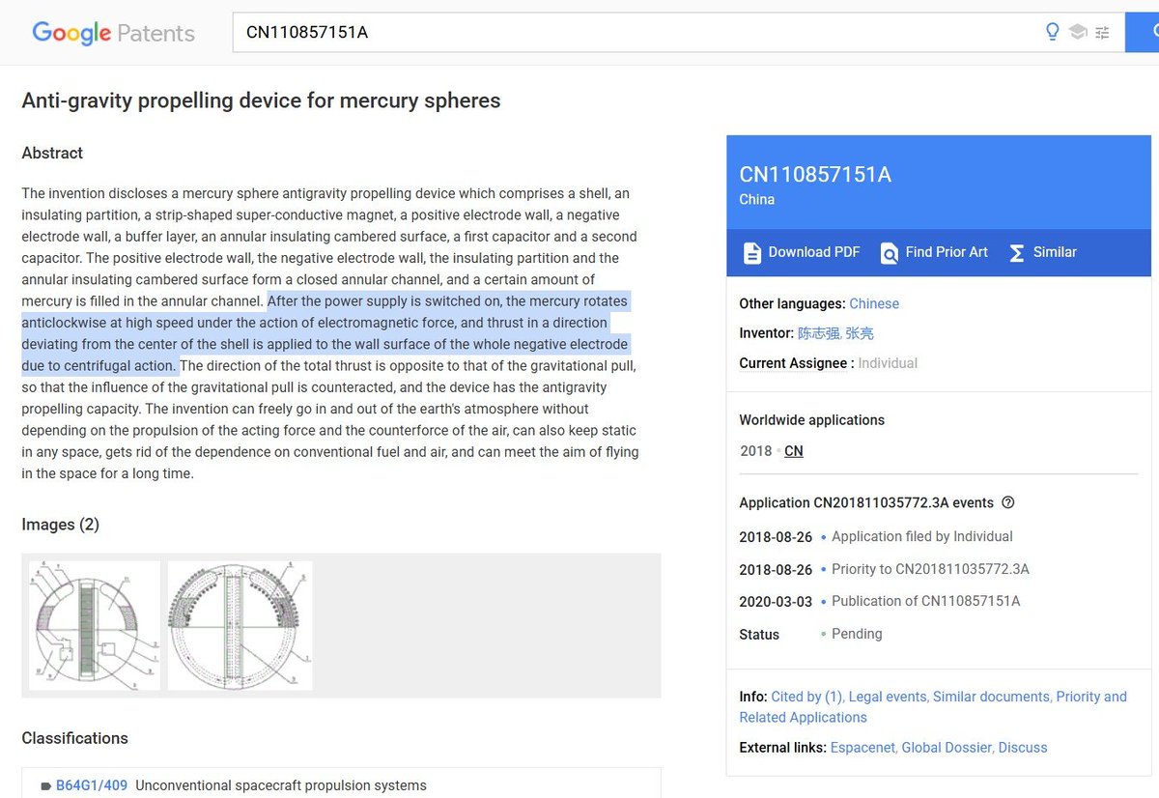The width and height of the screenshot is (1159, 798).
Task: Click the 'Unconventional spacecraft propulsion systems' text
Action: [x=280, y=785]
